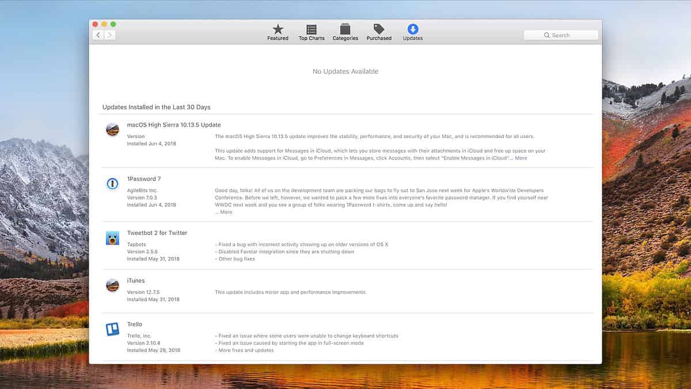Screen dimensions: 691x389
Task: Switch to the Updates tab
Action: (x=412, y=32)
